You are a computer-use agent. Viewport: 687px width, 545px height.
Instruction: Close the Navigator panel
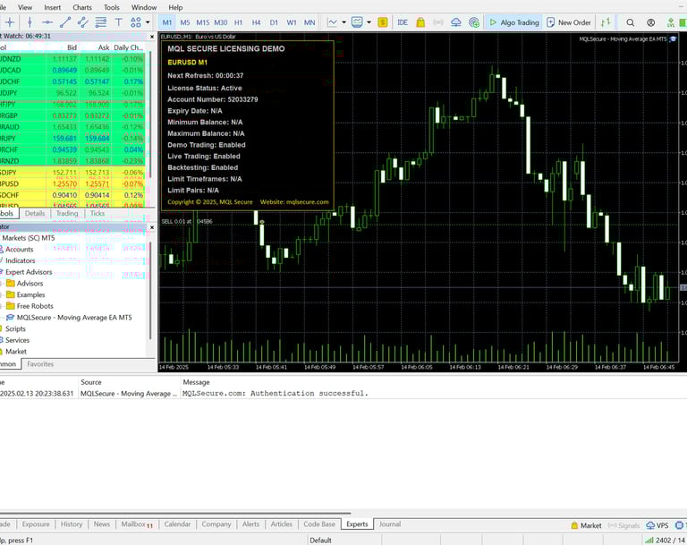coord(152,227)
